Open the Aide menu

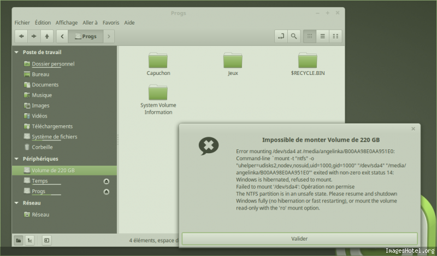(129, 22)
